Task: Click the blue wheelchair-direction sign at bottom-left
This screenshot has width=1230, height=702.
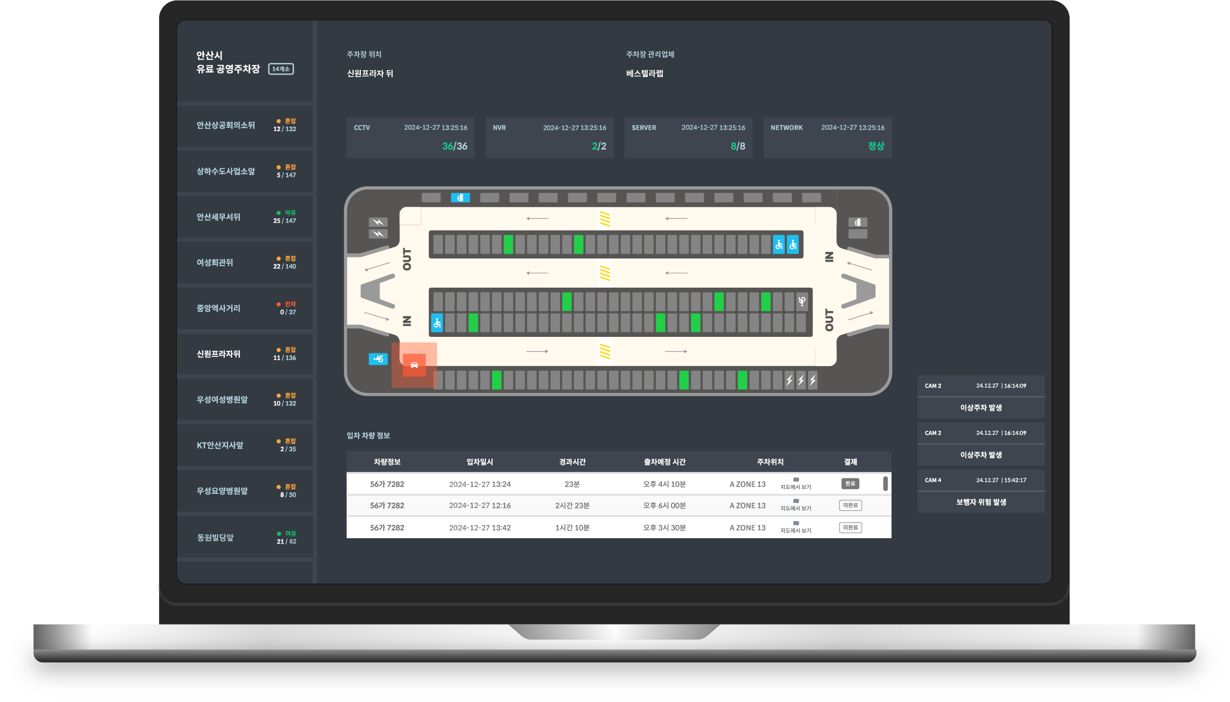Action: tap(378, 359)
